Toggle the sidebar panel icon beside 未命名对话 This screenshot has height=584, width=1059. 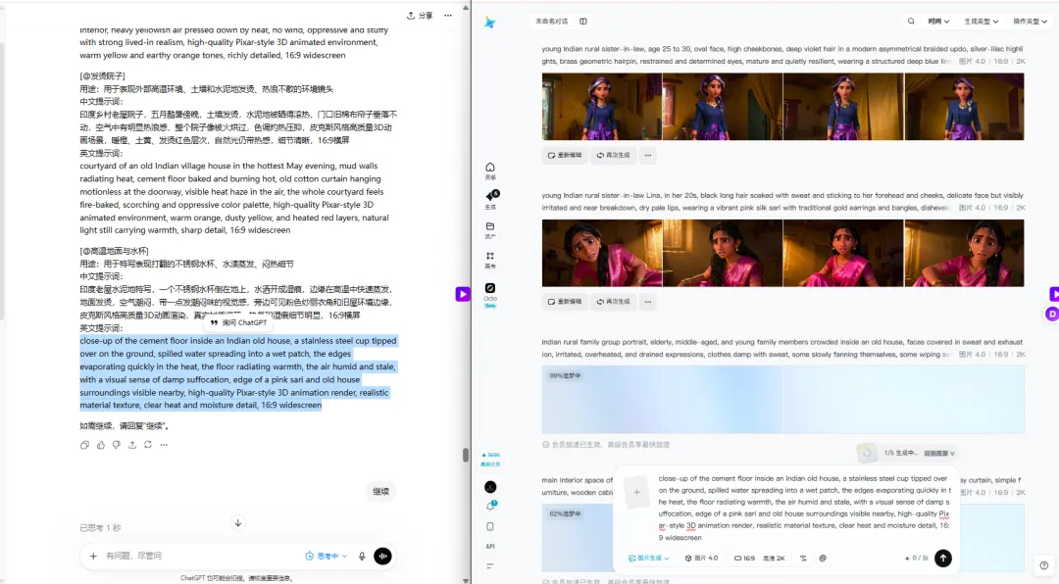(x=582, y=22)
